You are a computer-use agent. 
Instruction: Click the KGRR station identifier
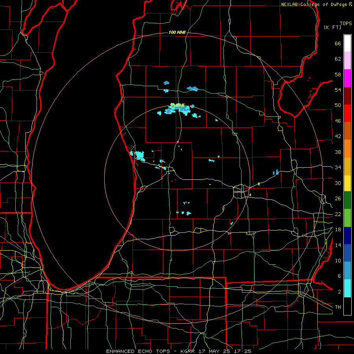coord(187,351)
